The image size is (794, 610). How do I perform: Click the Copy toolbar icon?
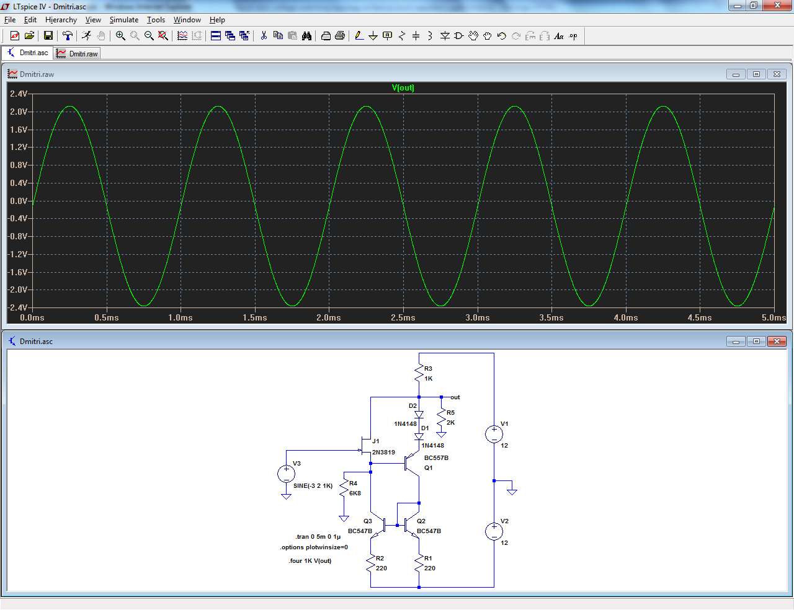click(x=278, y=36)
